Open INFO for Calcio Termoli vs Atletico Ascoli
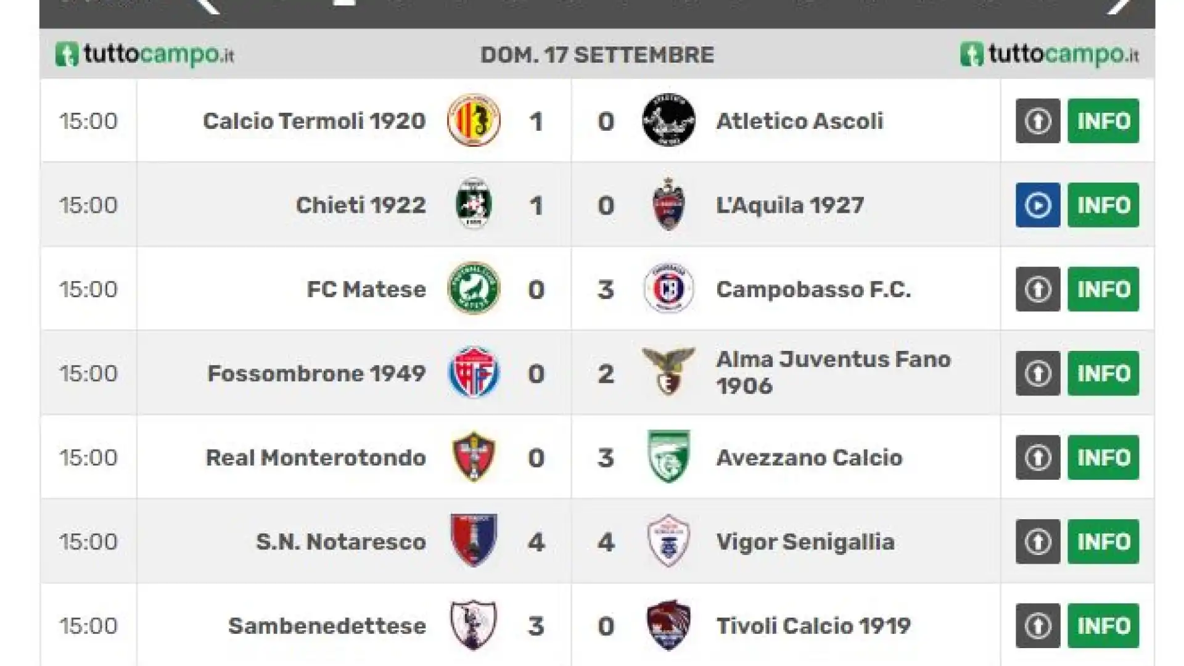This screenshot has height=666, width=1184. [1103, 121]
